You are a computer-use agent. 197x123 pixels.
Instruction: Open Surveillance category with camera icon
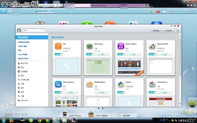pos(21,92)
